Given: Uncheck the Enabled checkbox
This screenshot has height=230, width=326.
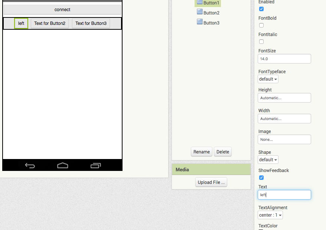Looking at the screenshot, I should [261, 9].
